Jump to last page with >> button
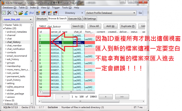Screen dimensions: 182x111 coord(122,97)
